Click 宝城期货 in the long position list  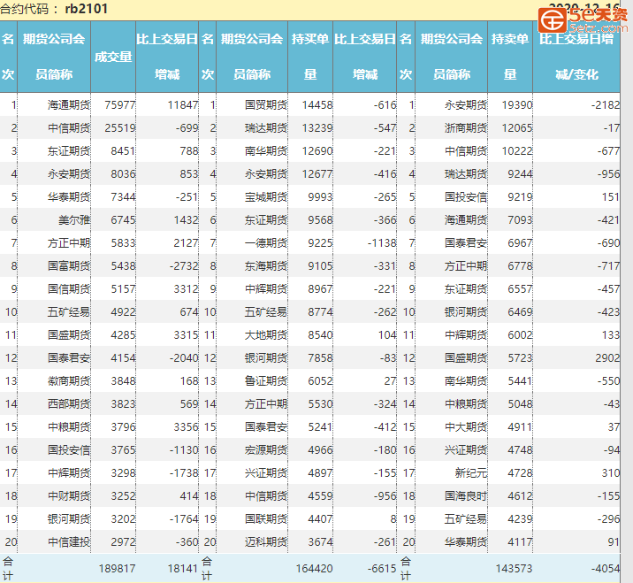click(266, 197)
